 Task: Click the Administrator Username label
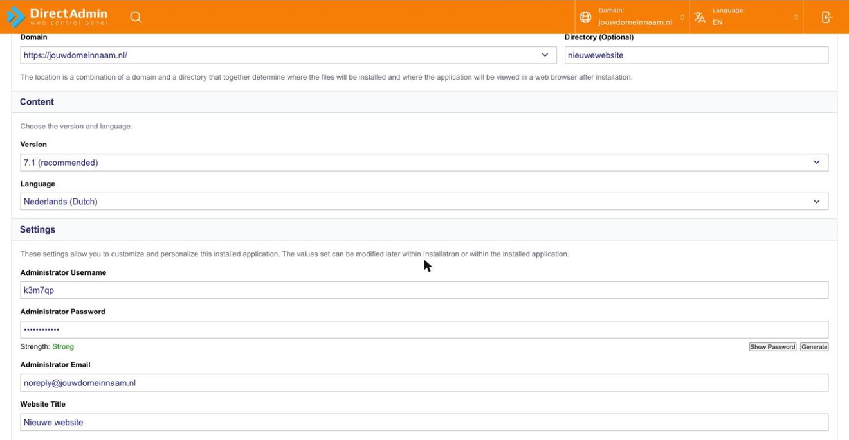63,272
